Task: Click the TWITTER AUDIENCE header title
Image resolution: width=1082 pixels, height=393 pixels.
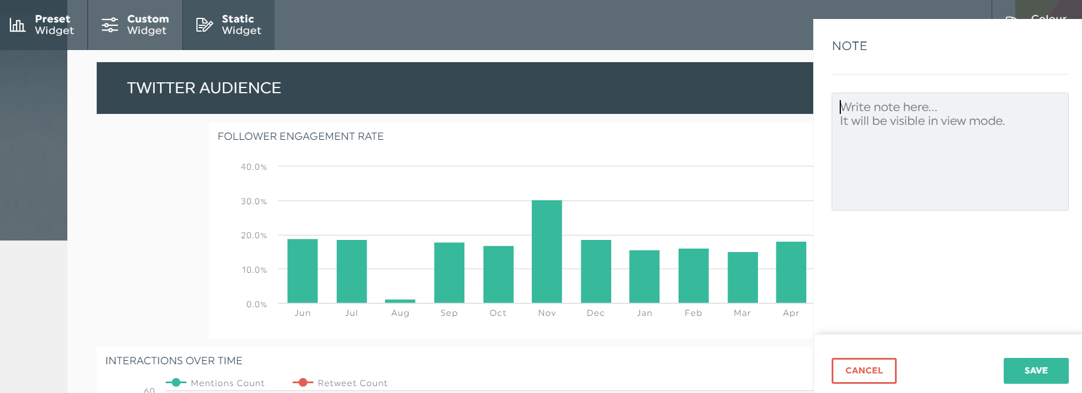Action: pyautogui.click(x=204, y=87)
